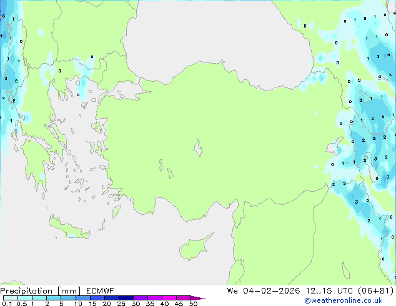This screenshot has height=306, width=396.
Task: Click the 0.1 mm lightest cyan legend swatch
Action: 11,298
